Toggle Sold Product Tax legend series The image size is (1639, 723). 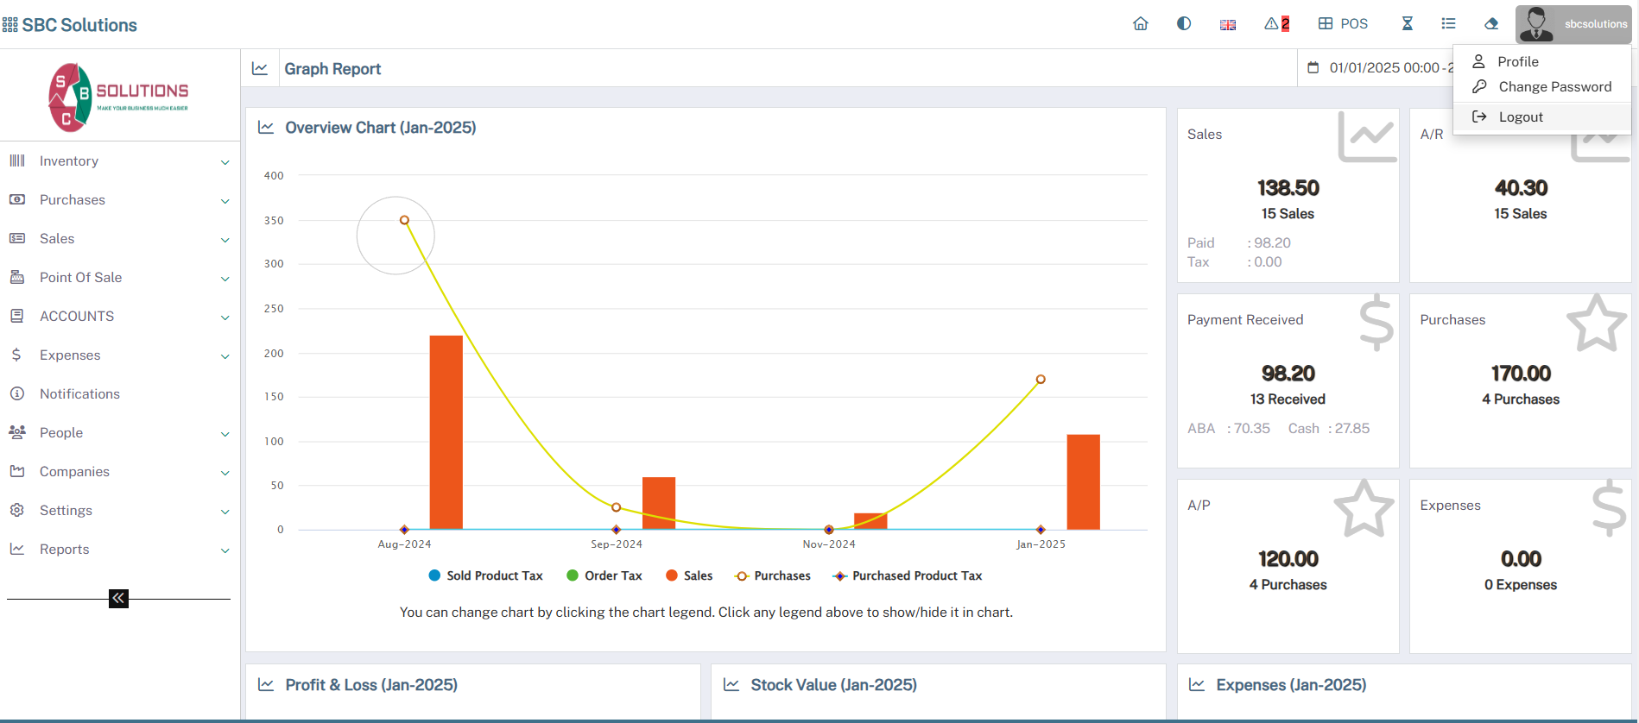pos(485,575)
